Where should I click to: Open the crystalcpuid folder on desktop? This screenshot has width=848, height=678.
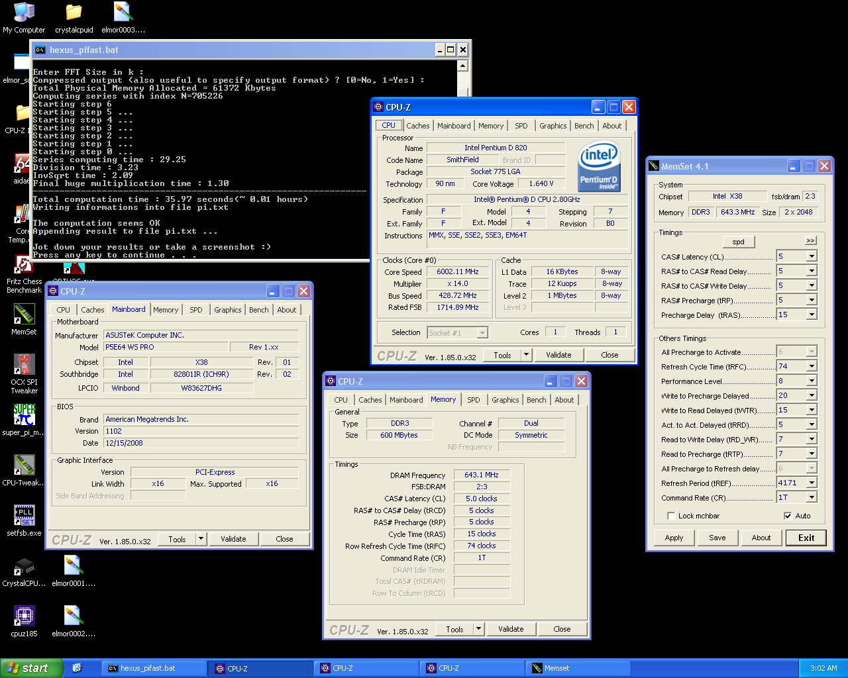click(74, 18)
